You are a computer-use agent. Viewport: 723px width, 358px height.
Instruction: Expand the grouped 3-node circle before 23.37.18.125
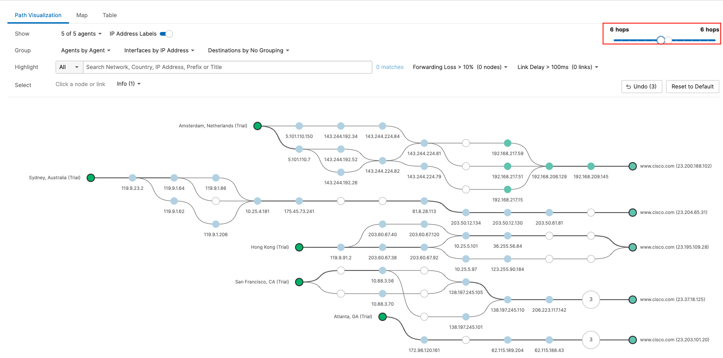(591, 300)
